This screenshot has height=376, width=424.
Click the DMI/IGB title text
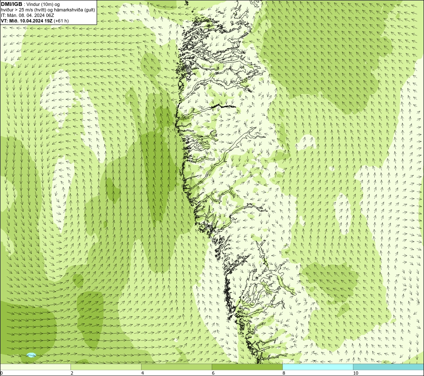[11, 4]
